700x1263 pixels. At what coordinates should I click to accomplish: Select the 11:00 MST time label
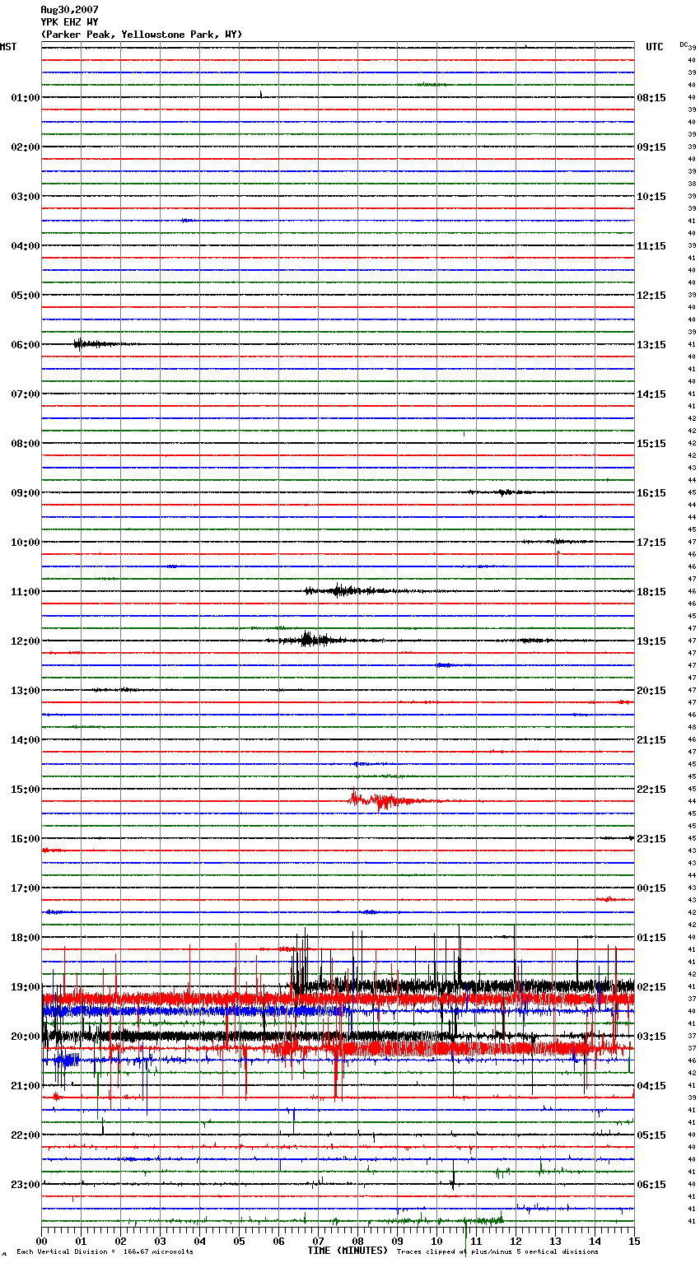(x=25, y=592)
